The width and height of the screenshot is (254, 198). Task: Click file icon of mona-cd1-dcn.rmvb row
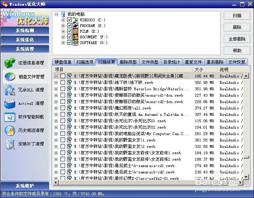[69, 95]
